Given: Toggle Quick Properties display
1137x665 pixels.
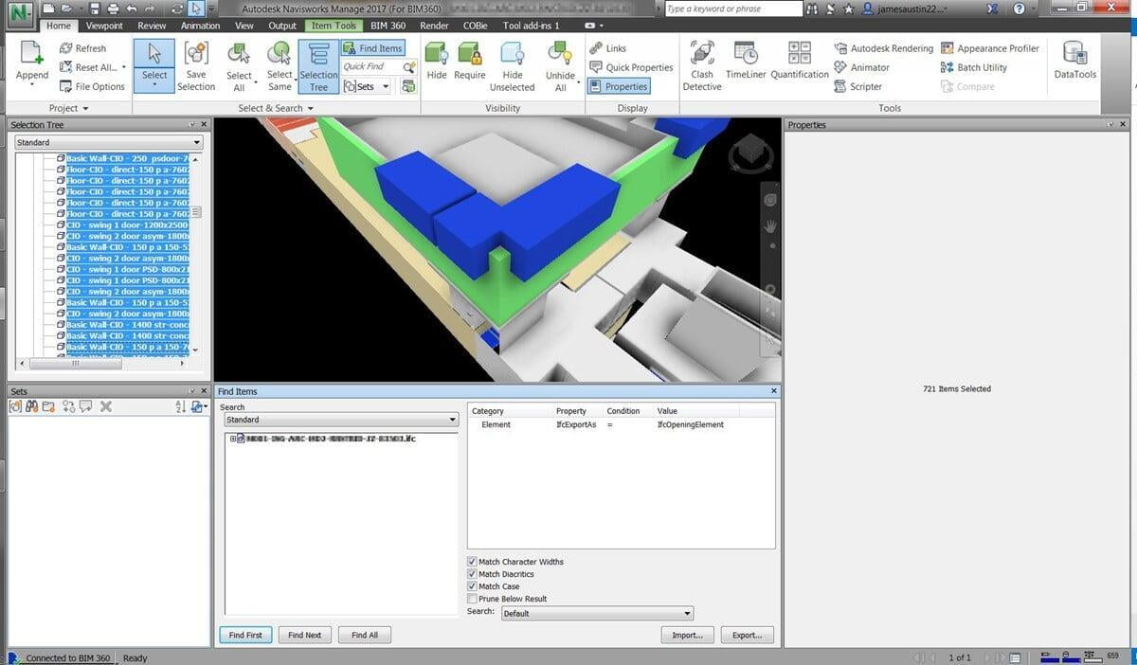Looking at the screenshot, I should [631, 67].
